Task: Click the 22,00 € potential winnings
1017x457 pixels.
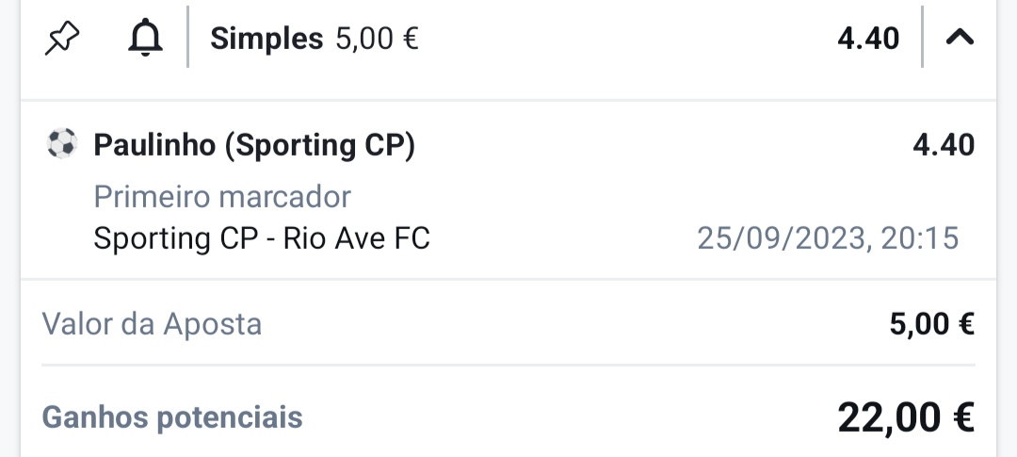Action: point(906,417)
